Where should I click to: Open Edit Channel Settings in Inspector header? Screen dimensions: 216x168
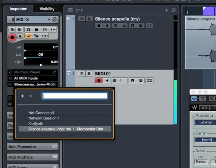(x=55, y=19)
